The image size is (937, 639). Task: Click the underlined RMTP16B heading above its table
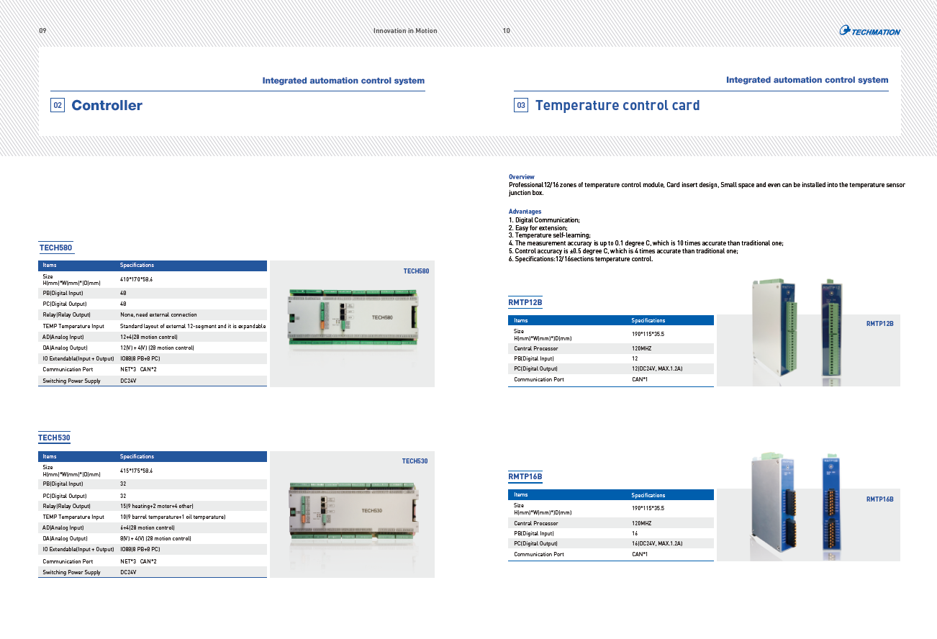(x=525, y=476)
